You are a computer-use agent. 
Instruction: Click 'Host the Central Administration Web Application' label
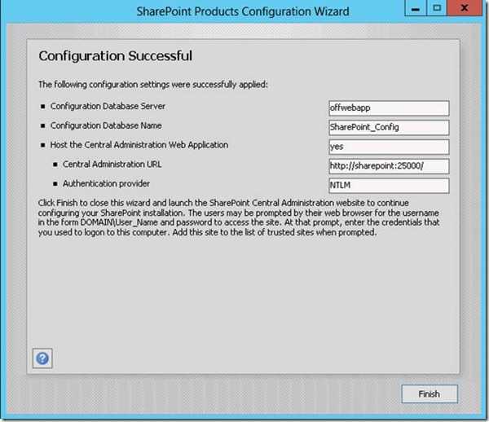(x=139, y=145)
